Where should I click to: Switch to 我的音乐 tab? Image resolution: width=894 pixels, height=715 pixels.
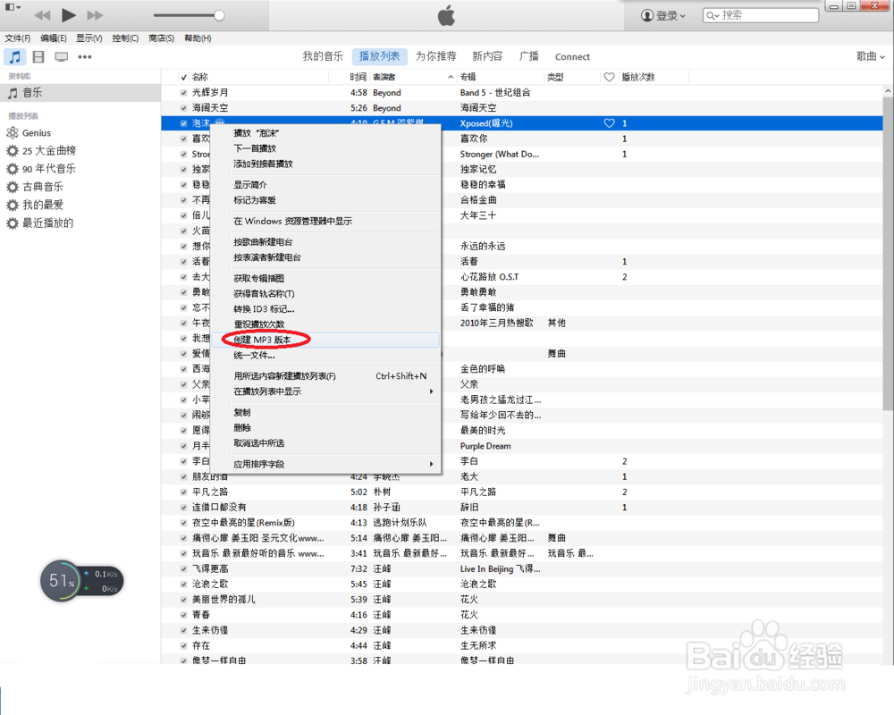click(x=323, y=56)
